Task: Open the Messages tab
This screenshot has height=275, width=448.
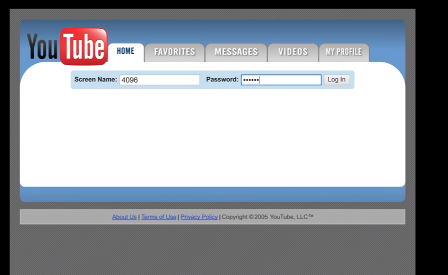Action: 236,52
